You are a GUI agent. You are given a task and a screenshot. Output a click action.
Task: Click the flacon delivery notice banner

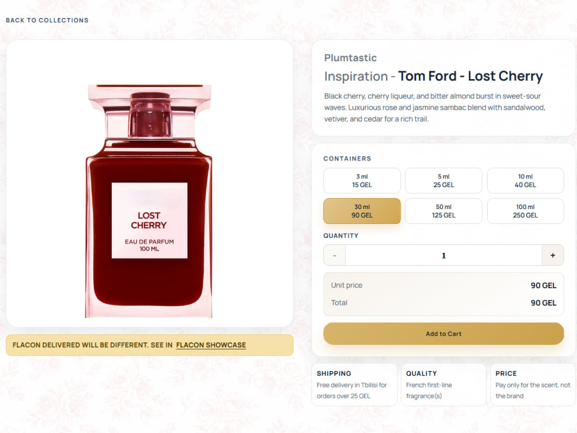pyautogui.click(x=149, y=345)
